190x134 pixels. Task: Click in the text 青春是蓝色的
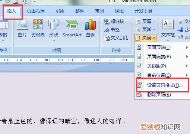point(16,121)
